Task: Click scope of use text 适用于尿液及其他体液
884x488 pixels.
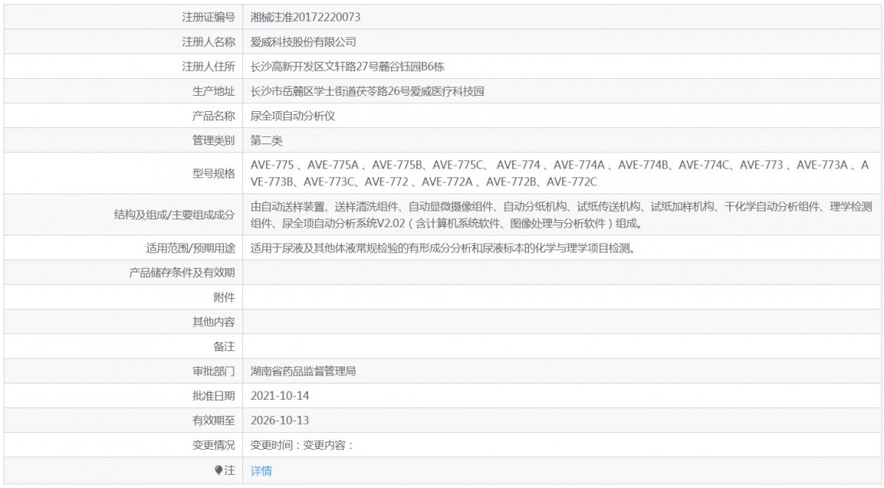Action: pos(442,248)
